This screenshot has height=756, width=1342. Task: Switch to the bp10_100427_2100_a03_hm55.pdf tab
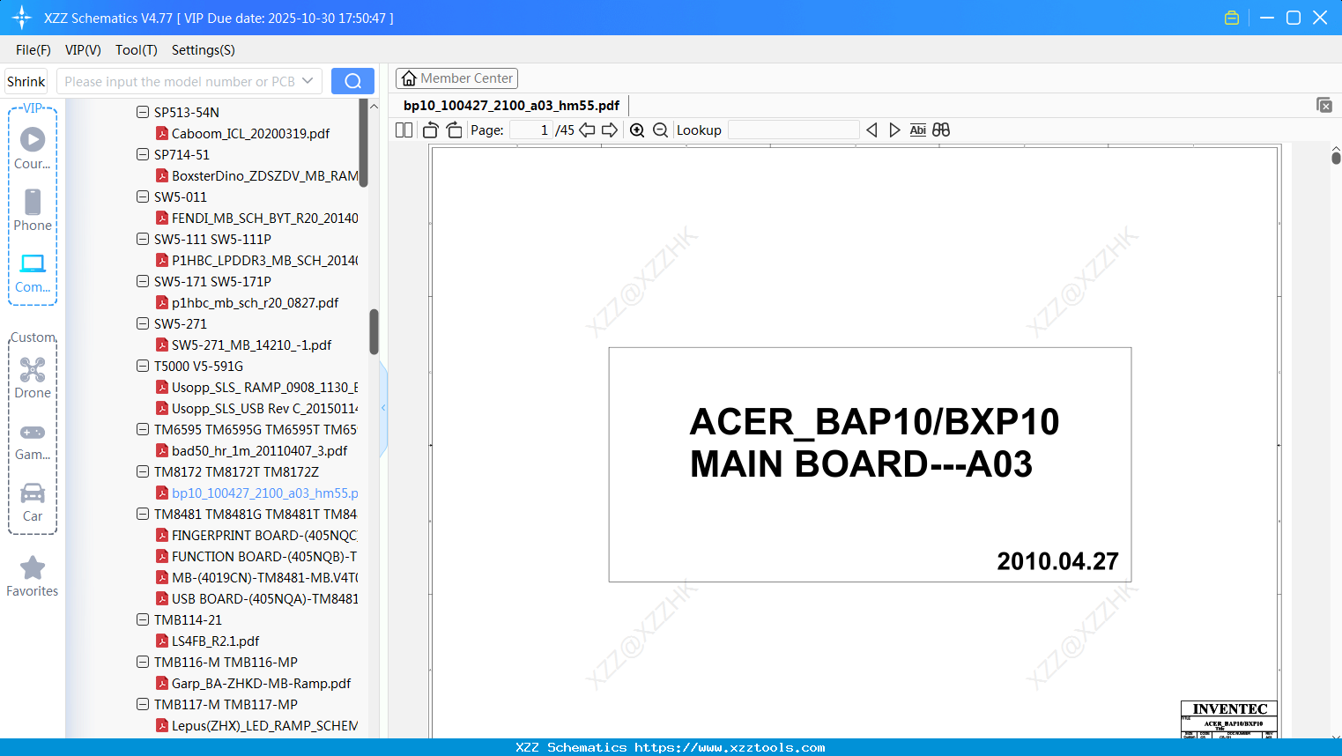[x=511, y=105]
